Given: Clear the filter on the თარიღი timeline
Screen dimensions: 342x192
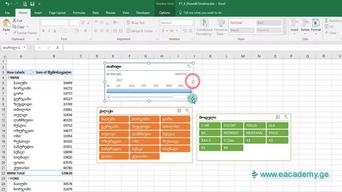Looking at the screenshot, I should click(x=189, y=66).
